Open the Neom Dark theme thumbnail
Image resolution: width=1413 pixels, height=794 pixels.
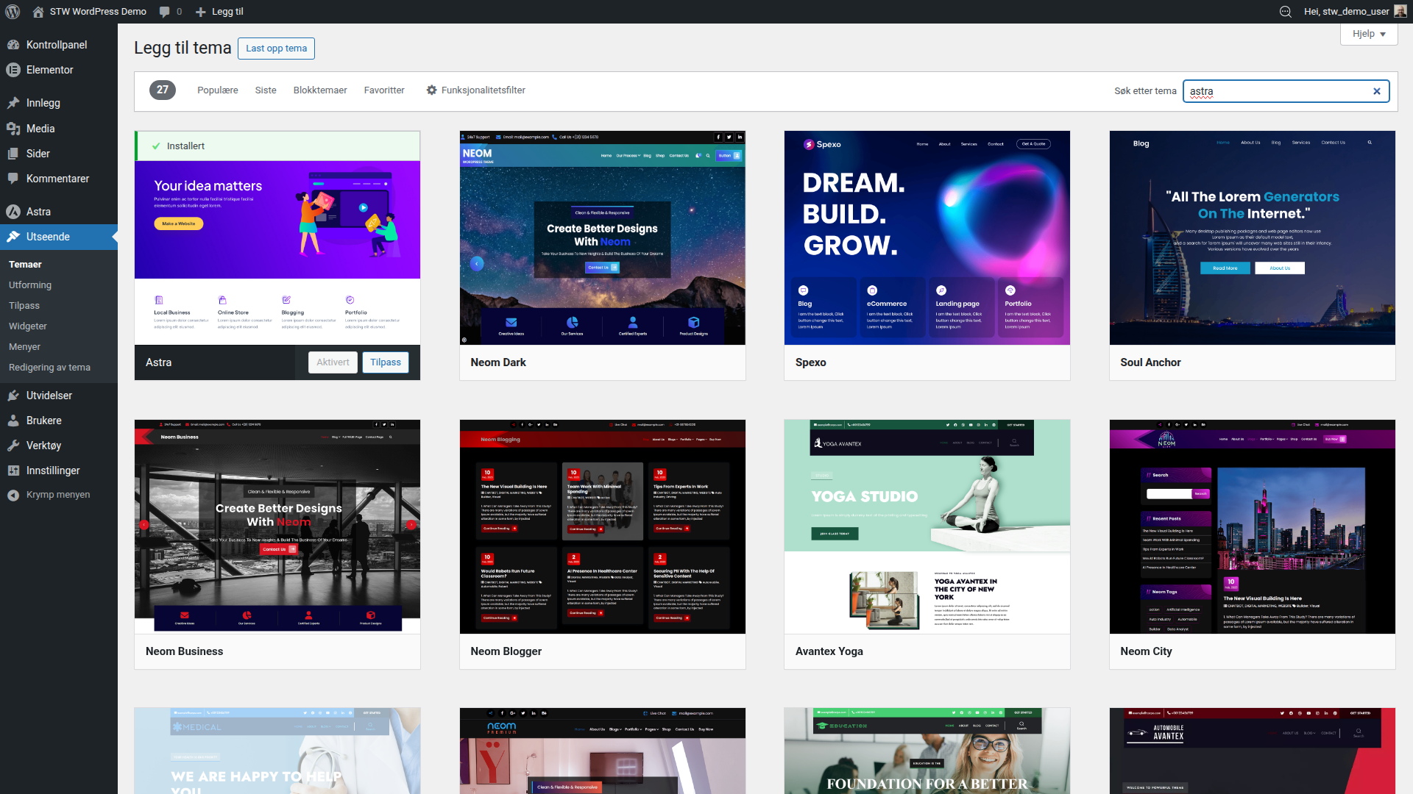602,237
